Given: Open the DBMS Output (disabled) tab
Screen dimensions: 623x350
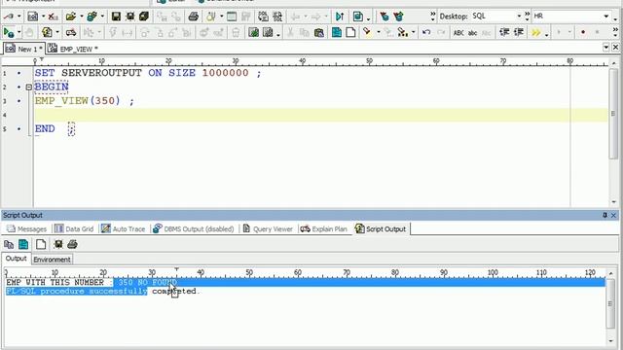Looking at the screenshot, I should point(194,229).
